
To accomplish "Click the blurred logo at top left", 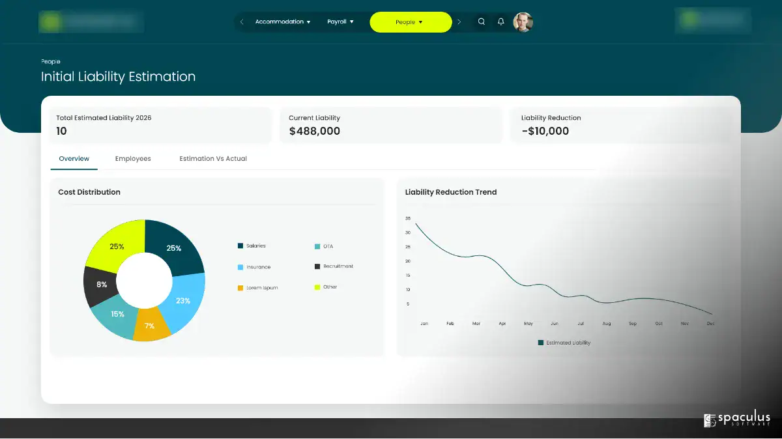I will (91, 22).
